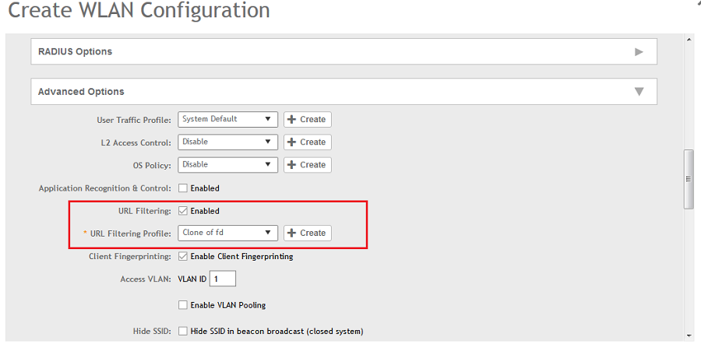Viewport: 701px width, 344px height.
Task: Check the Enable VLAN Pooling box
Action: [x=183, y=305]
